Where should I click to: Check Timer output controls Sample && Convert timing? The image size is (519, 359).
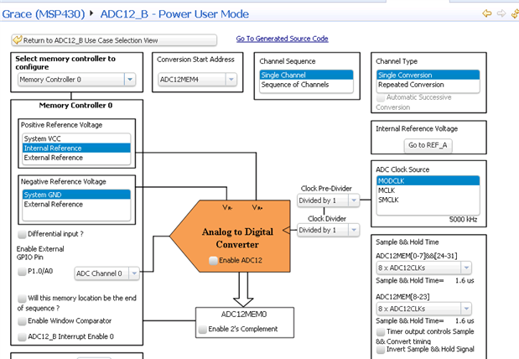point(381,331)
